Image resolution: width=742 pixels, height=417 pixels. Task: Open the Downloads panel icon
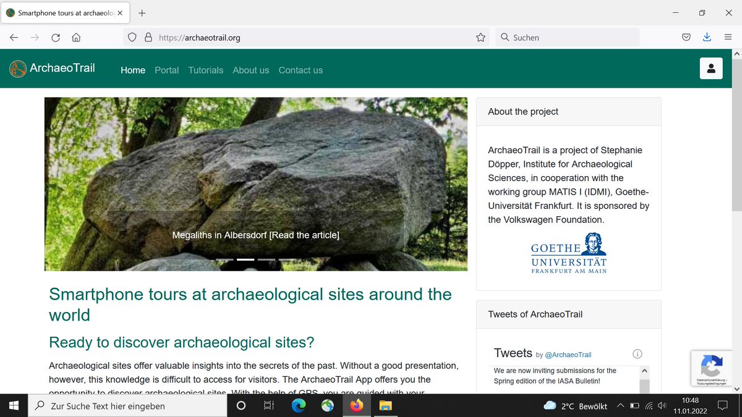[x=707, y=37]
